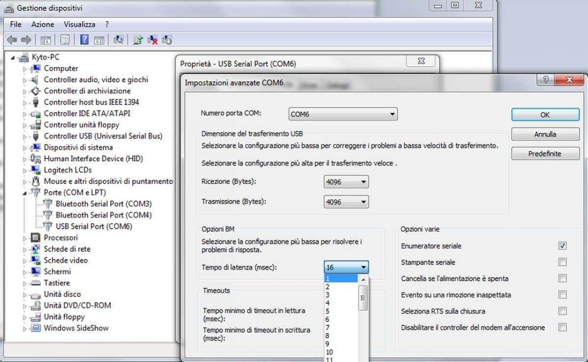Click the Properties toolbar icon

coord(65,40)
